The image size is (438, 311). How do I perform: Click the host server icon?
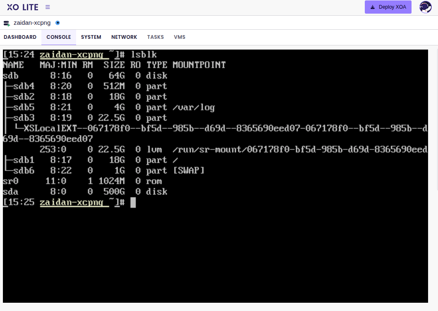tap(7, 23)
